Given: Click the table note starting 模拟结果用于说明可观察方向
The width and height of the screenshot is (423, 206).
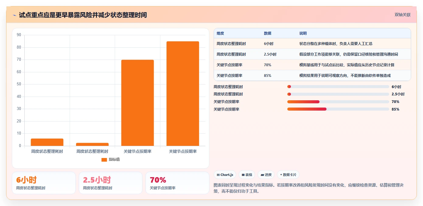Looking at the screenshot, I should pos(345,76).
